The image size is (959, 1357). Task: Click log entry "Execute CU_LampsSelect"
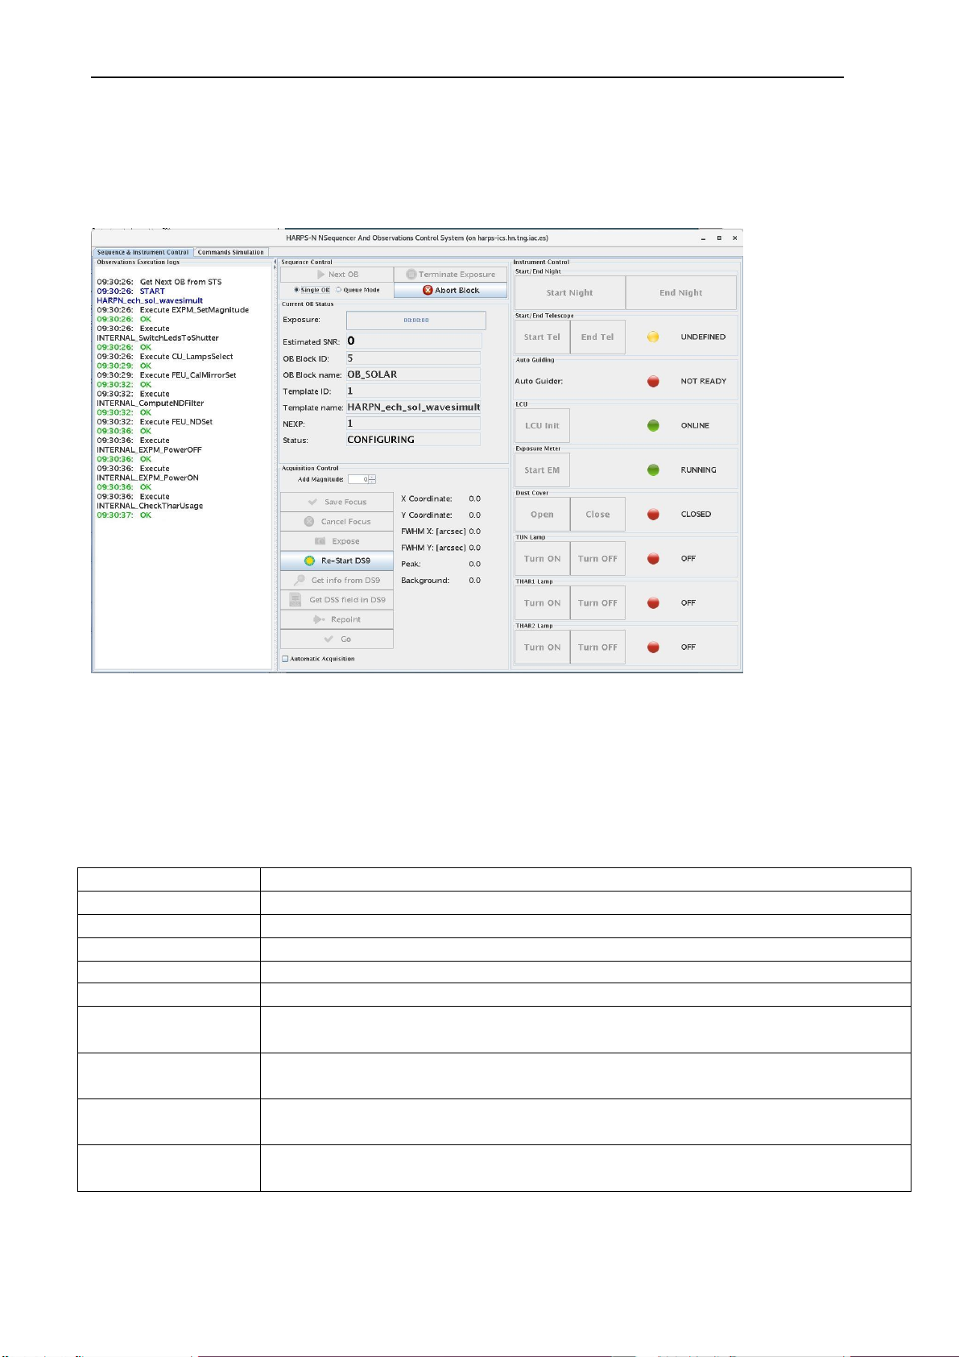click(186, 357)
